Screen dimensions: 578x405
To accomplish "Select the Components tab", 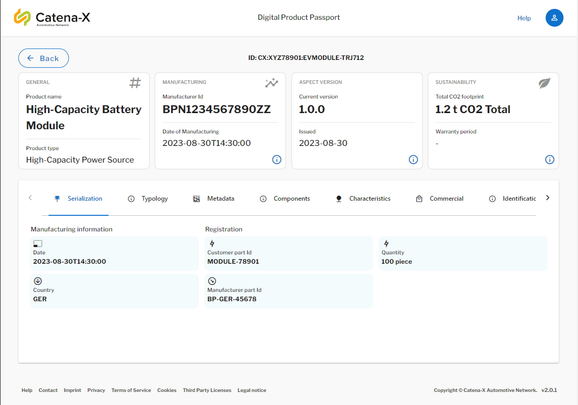I will [285, 199].
